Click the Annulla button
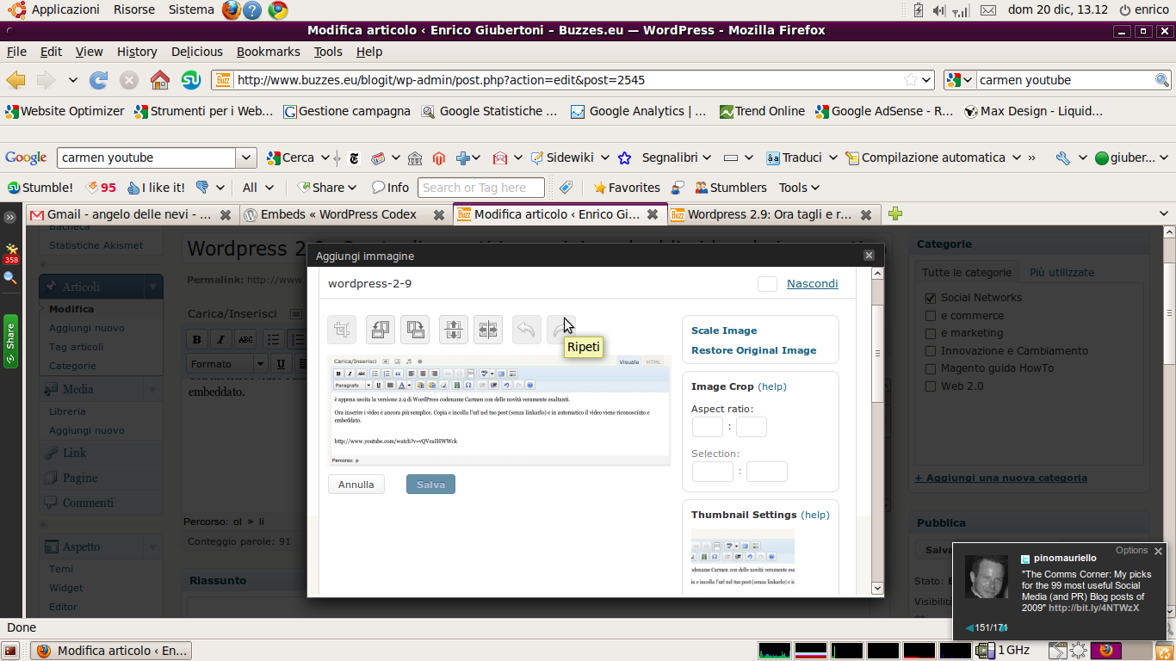 356,485
